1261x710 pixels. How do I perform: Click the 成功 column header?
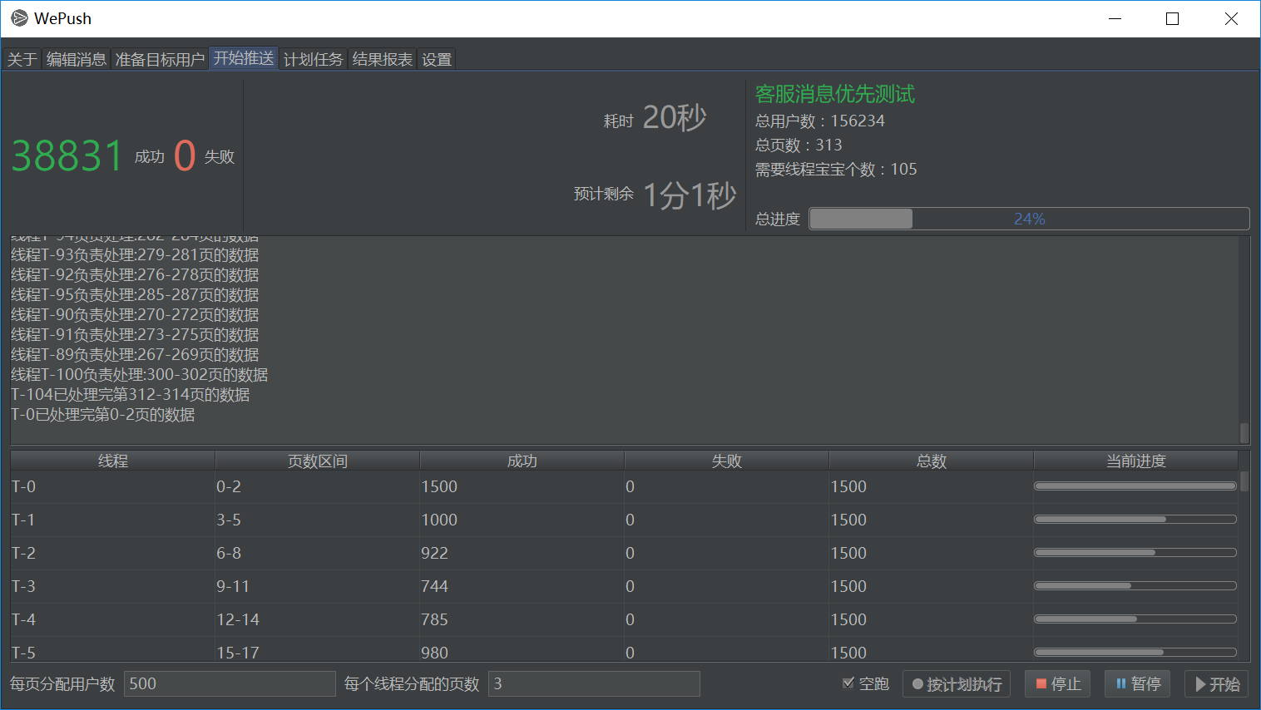point(522,460)
